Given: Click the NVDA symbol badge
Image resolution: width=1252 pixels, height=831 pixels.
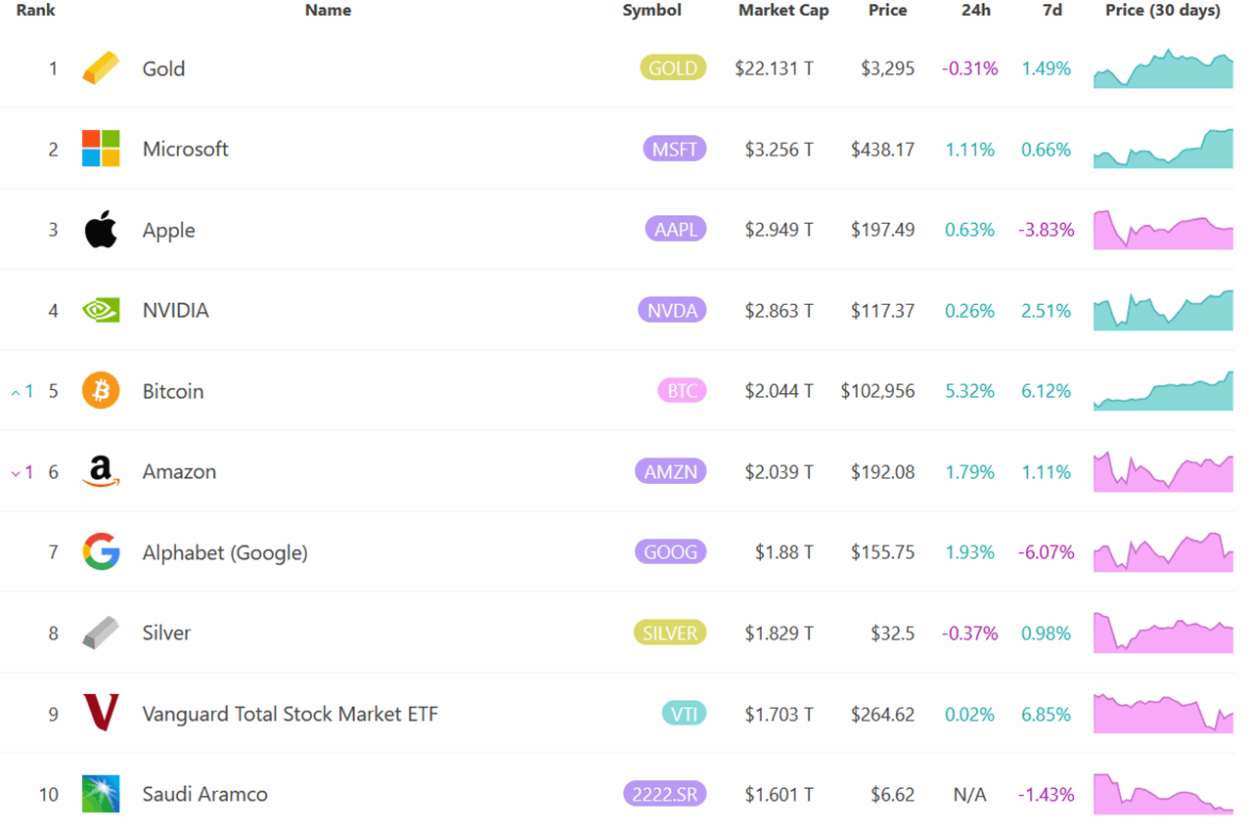Looking at the screenshot, I should 672,310.
